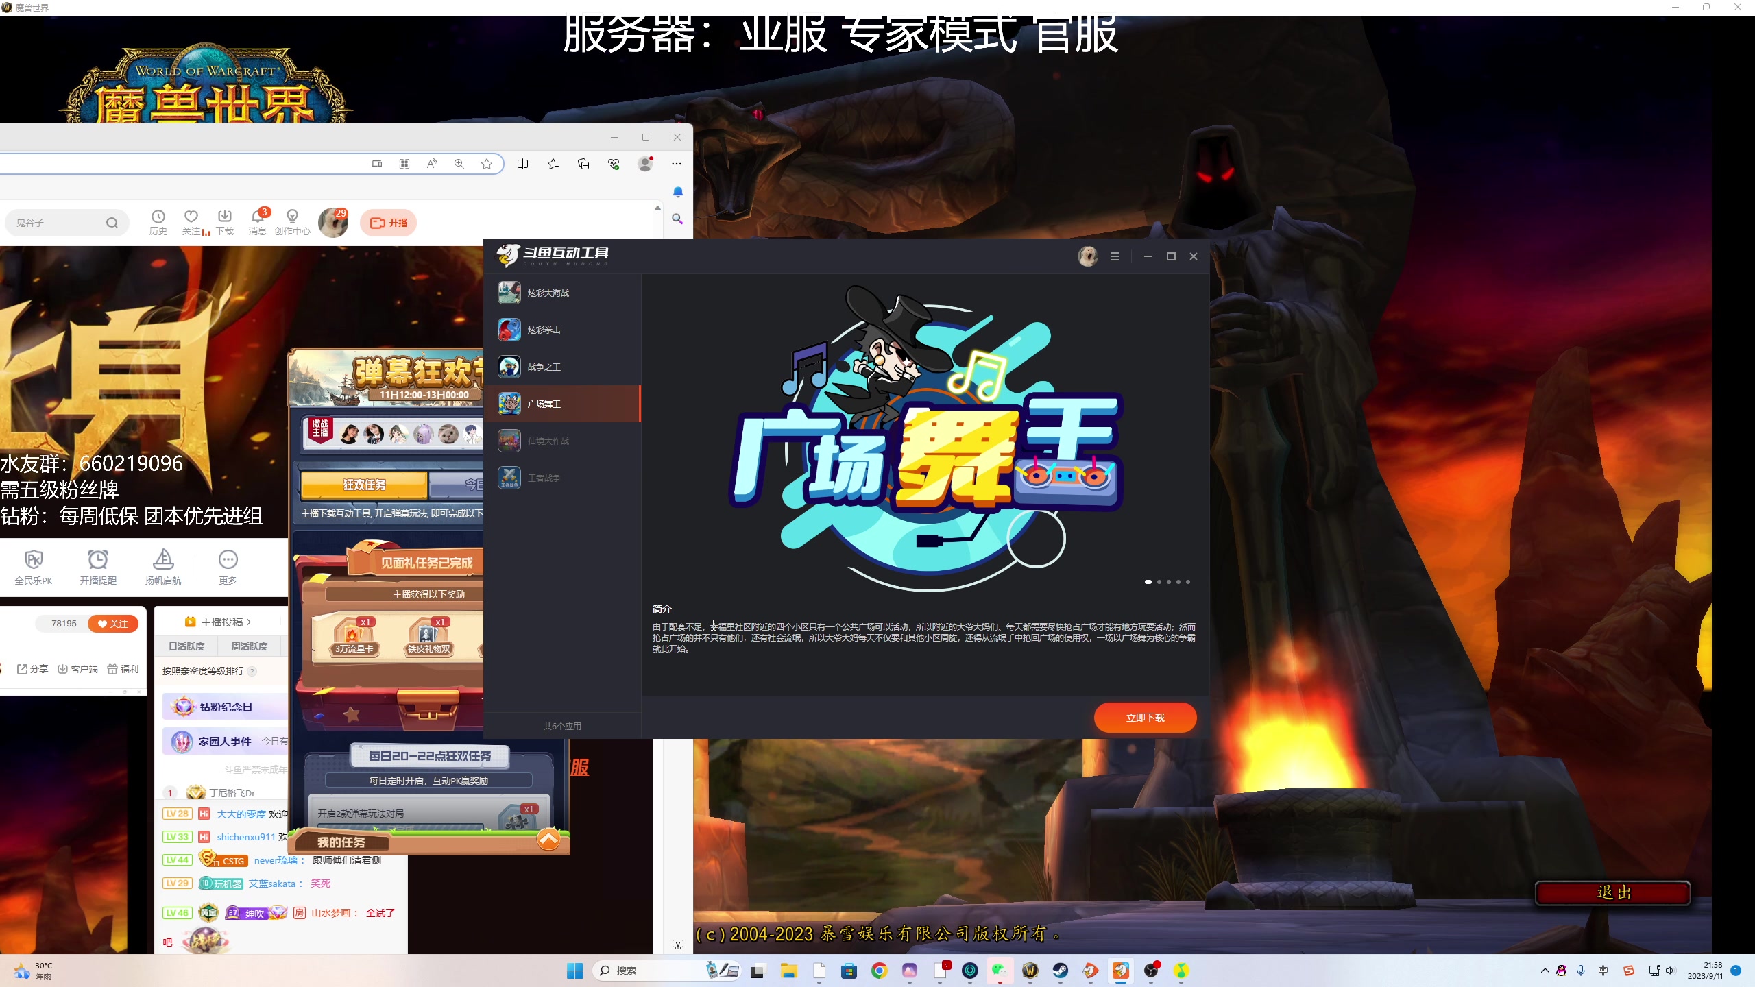Select 狂欢任务 tab in event panel

click(364, 485)
